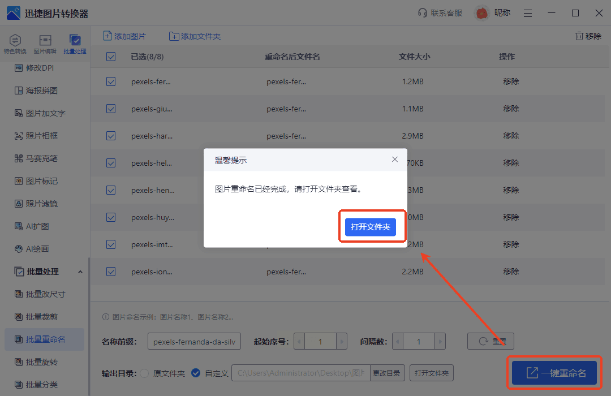This screenshot has height=396, width=611.
Task: Select the 自定义 output radio option
Action: click(x=196, y=373)
